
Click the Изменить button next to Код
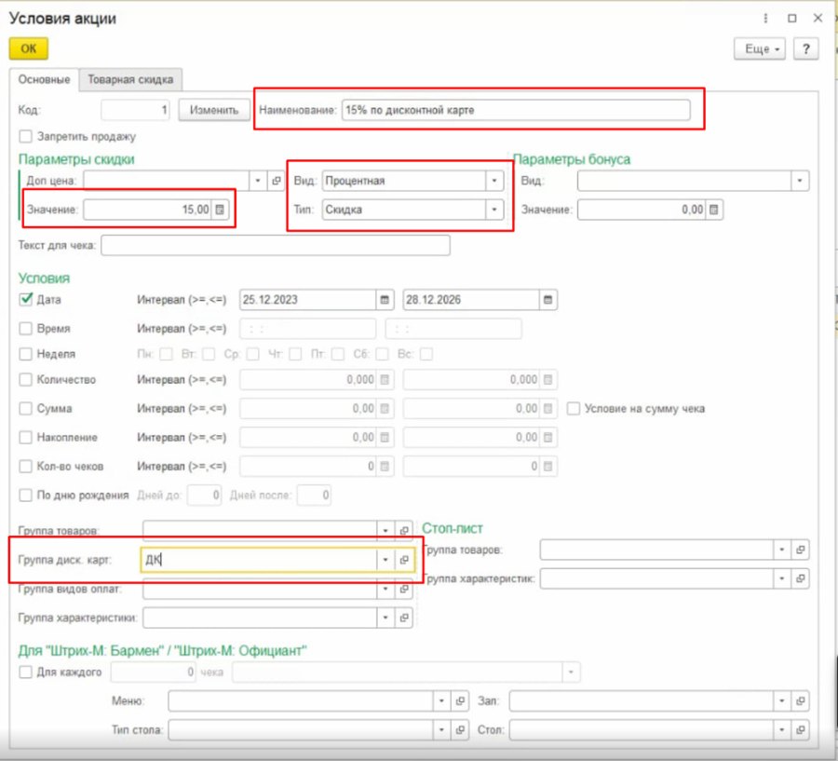point(214,110)
